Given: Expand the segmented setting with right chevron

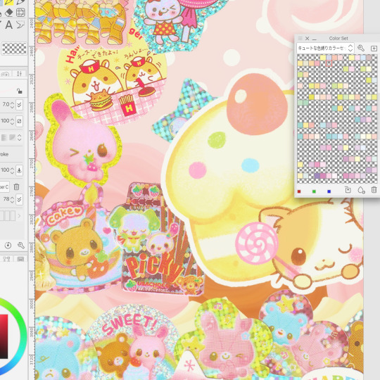Looking at the screenshot, I should point(19,215).
